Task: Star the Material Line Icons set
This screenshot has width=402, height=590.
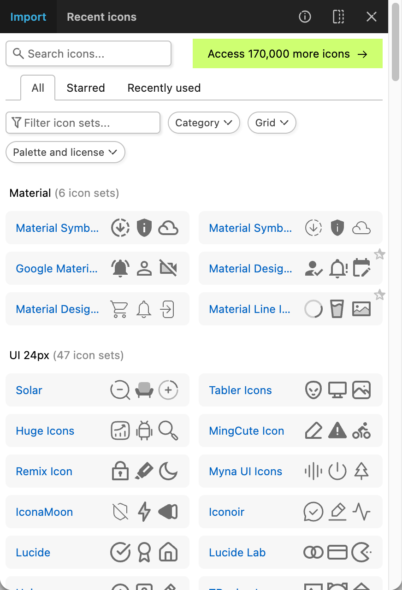Action: 380,295
